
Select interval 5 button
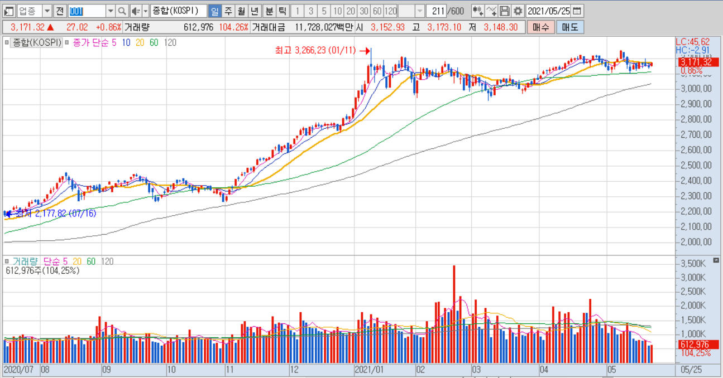[324, 11]
